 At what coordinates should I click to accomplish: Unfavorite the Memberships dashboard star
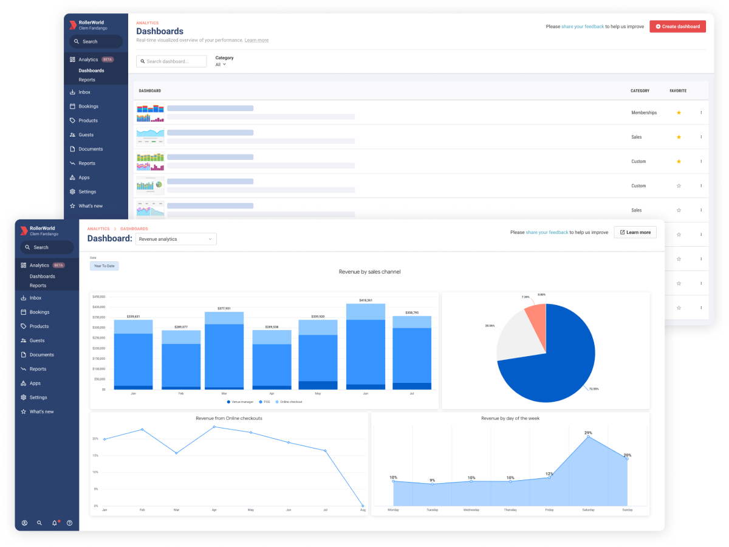(x=679, y=112)
